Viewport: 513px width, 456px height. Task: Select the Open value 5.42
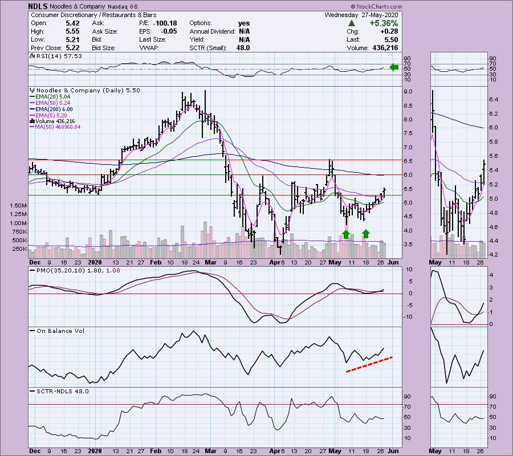(72, 23)
